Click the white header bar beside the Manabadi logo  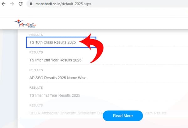(x=110, y=23)
